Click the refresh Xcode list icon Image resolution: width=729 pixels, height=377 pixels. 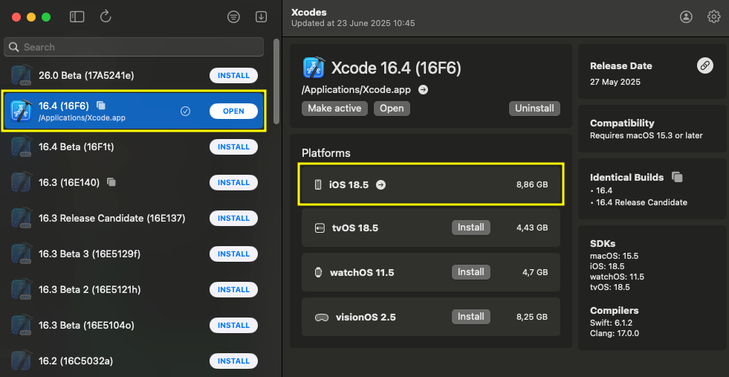[106, 17]
